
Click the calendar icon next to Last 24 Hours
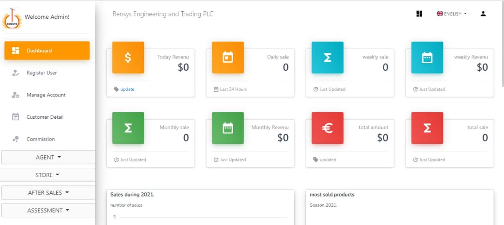pyautogui.click(x=216, y=89)
